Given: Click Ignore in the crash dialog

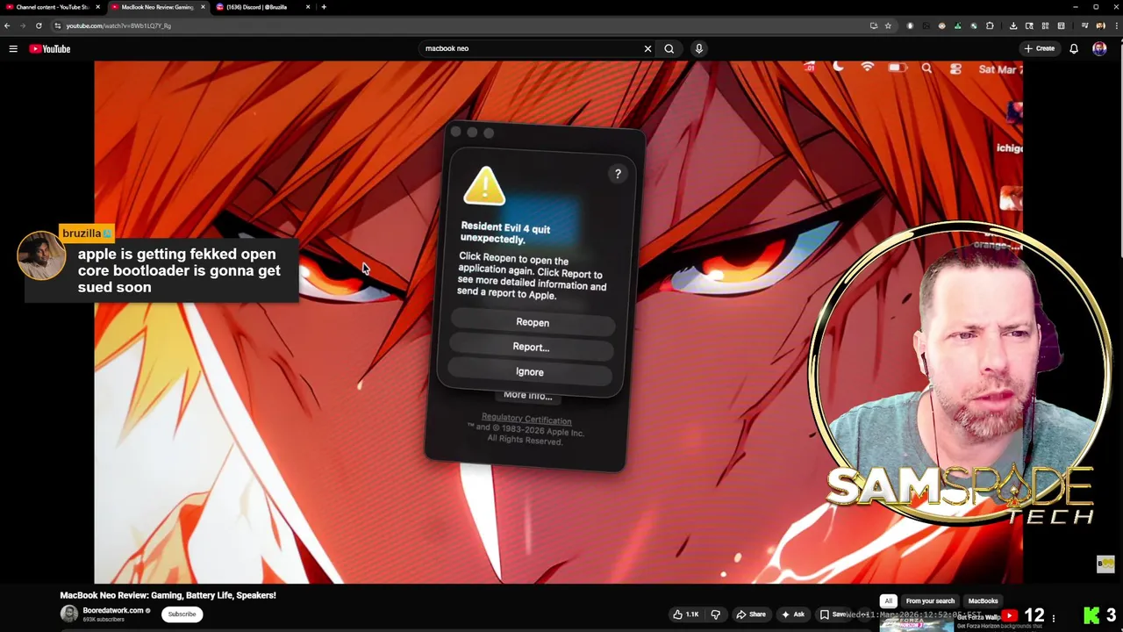Looking at the screenshot, I should tap(529, 372).
